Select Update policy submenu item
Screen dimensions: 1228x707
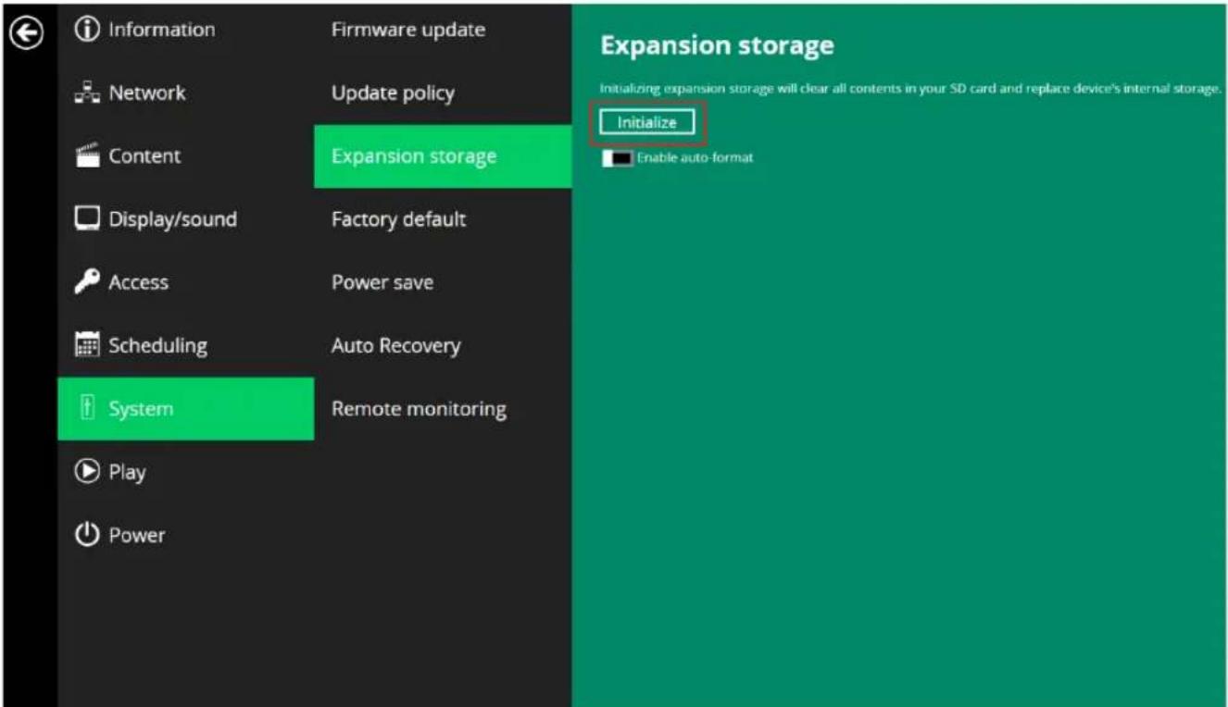coord(393,93)
